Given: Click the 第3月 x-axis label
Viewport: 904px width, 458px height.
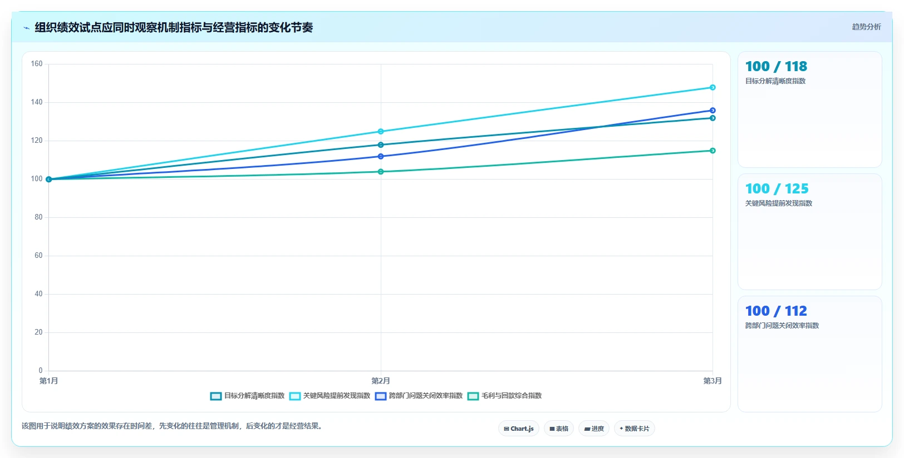Looking at the screenshot, I should click(x=713, y=381).
